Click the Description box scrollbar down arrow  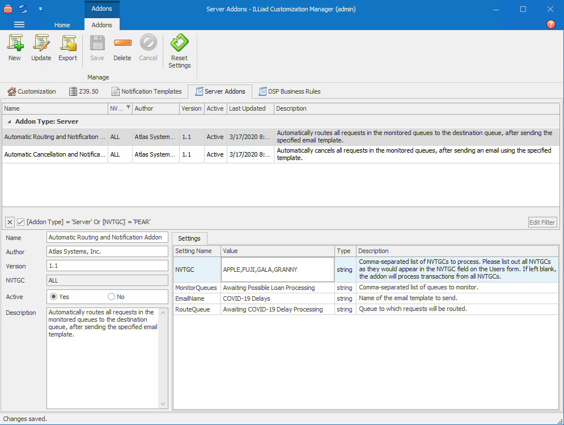point(164,404)
